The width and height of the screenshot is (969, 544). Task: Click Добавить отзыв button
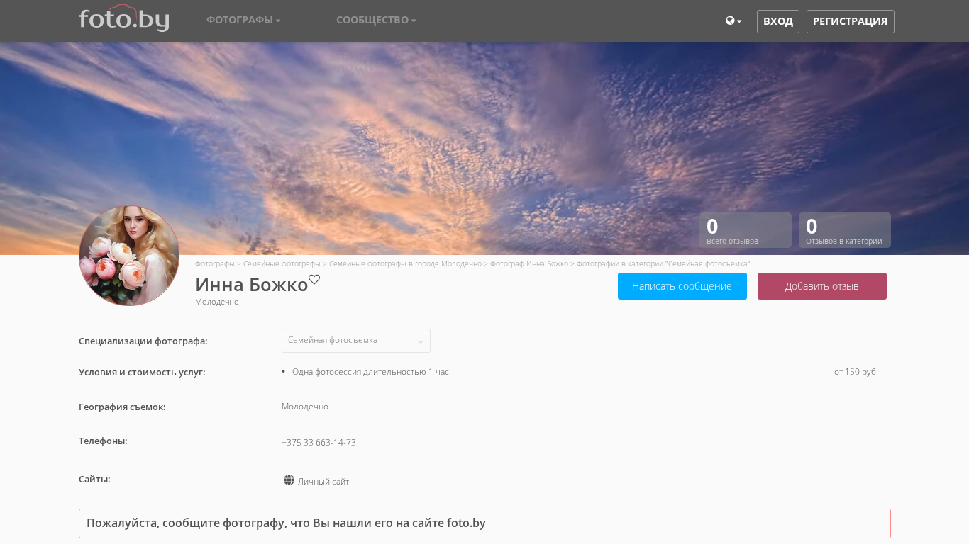coord(821,286)
